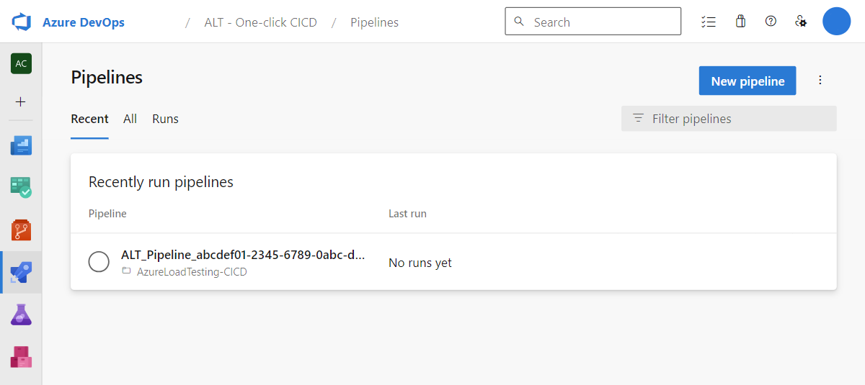This screenshot has width=865, height=385.
Task: Click the New pipeline button
Action: pos(748,81)
